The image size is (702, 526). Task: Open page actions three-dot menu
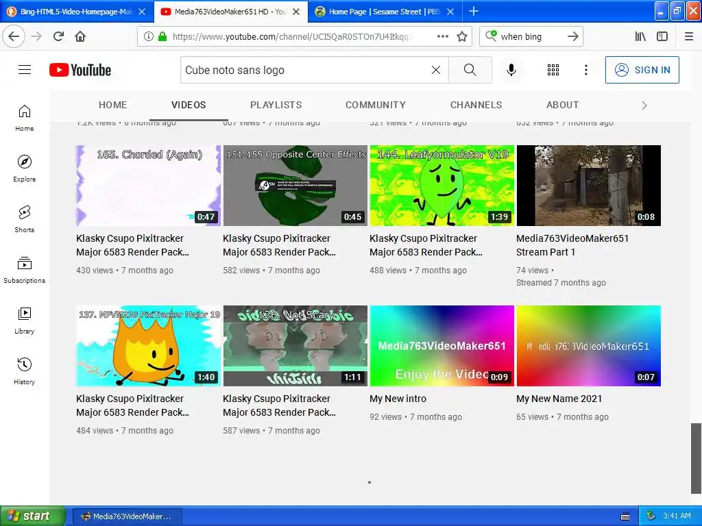pos(443,36)
